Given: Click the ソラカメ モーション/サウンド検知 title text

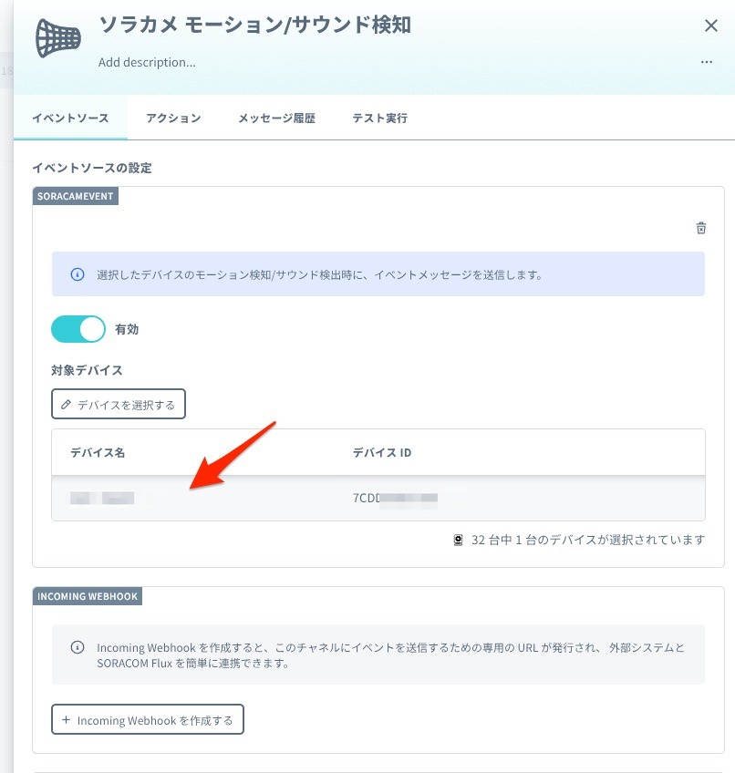Looking at the screenshot, I should coord(254,26).
